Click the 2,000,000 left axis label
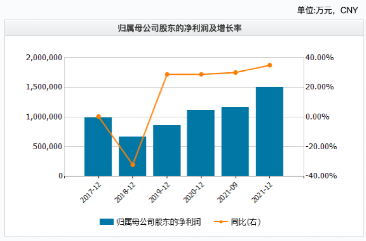The height and width of the screenshot is (241, 366). click(x=44, y=58)
